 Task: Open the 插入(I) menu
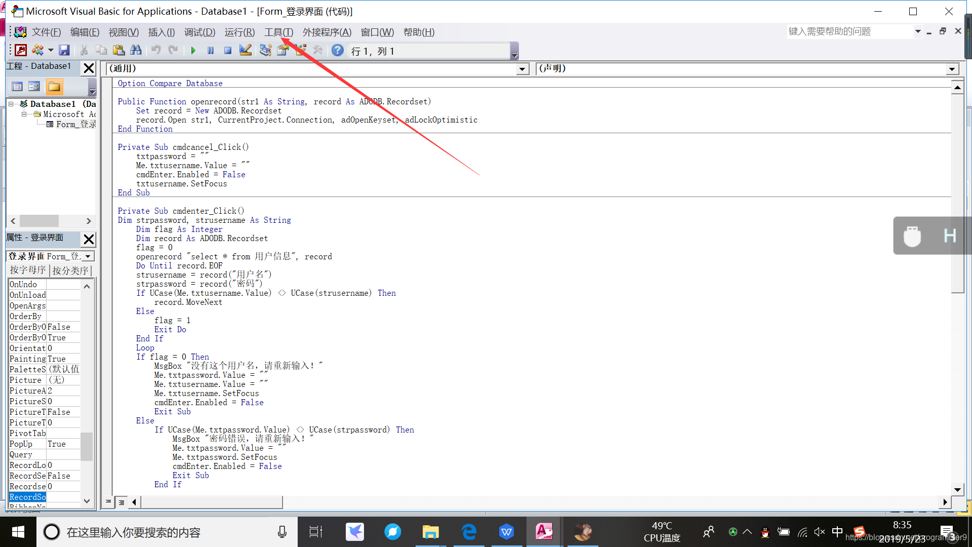161,32
